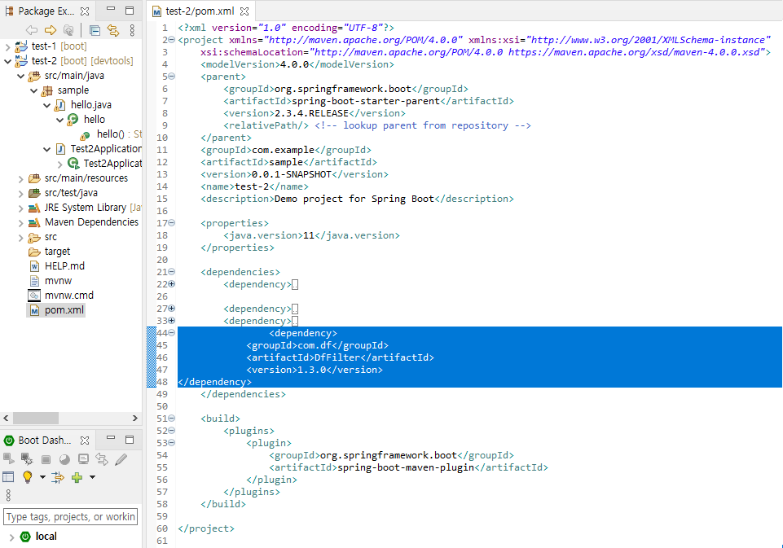Click Open Browser globe icon in Boot Dashboard
Viewport: 783px width, 548px height.
point(64,459)
